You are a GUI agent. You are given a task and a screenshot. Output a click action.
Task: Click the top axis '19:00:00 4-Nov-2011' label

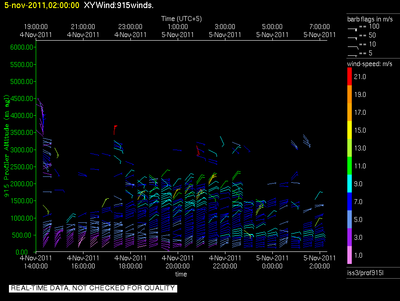[36, 31]
